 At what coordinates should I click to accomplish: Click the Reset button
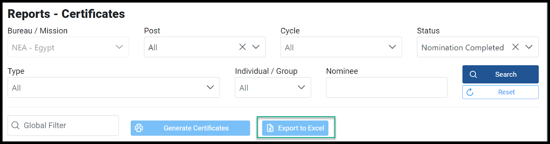(500, 92)
